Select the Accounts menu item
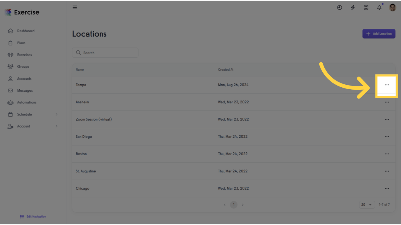The height and width of the screenshot is (225, 401). [x=24, y=79]
